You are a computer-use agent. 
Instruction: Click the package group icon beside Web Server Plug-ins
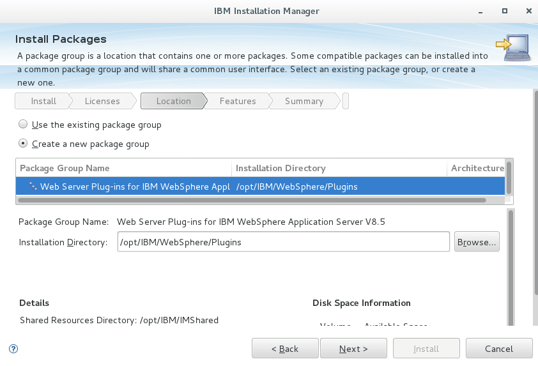click(33, 187)
